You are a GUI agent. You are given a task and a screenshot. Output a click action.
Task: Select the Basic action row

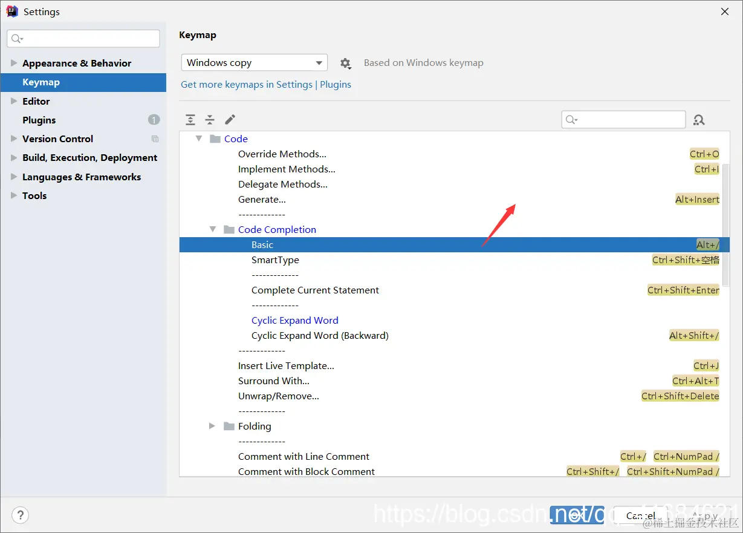(x=455, y=244)
